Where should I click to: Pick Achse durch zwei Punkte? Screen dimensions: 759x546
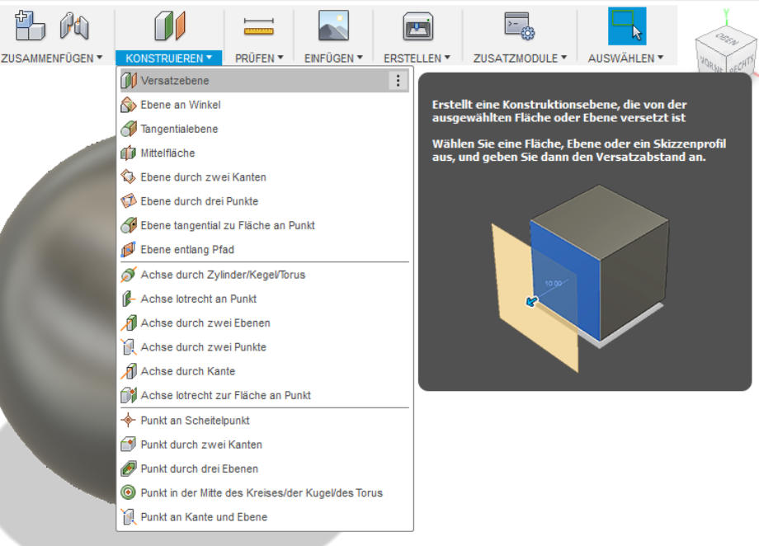[x=264, y=347]
